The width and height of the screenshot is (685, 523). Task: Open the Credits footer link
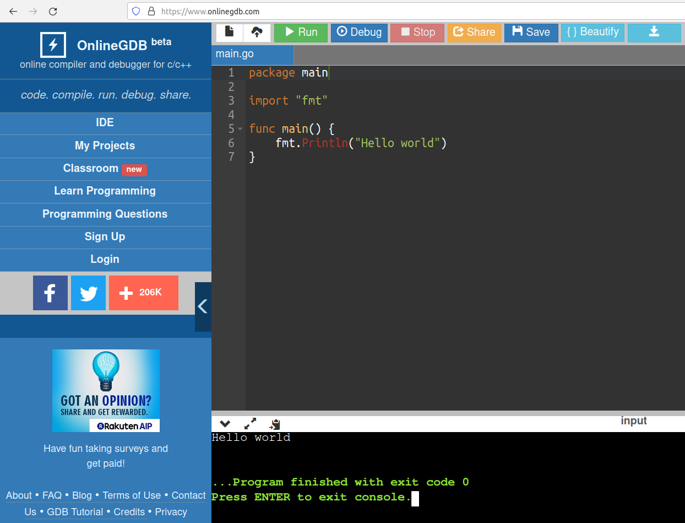point(129,512)
